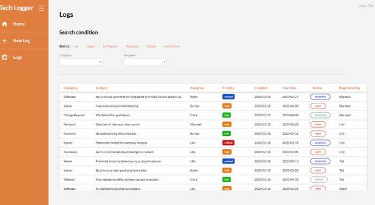Click the plus icon for New Log
This screenshot has width=375, height=205.
(4, 41)
